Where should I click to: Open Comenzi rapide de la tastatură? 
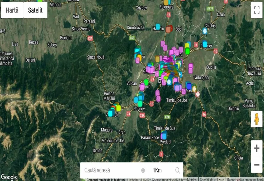tap(106, 179)
